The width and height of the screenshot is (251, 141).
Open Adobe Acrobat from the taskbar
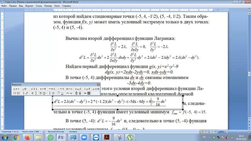(x=107, y=137)
